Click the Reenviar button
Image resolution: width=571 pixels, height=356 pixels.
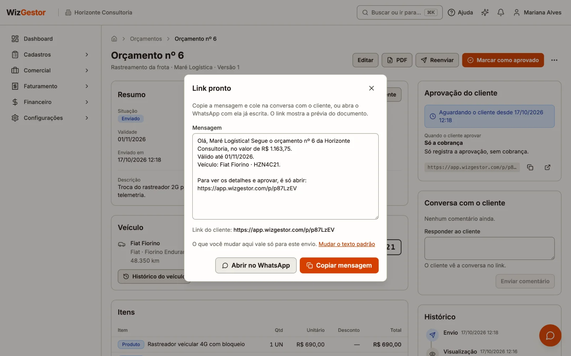[437, 60]
